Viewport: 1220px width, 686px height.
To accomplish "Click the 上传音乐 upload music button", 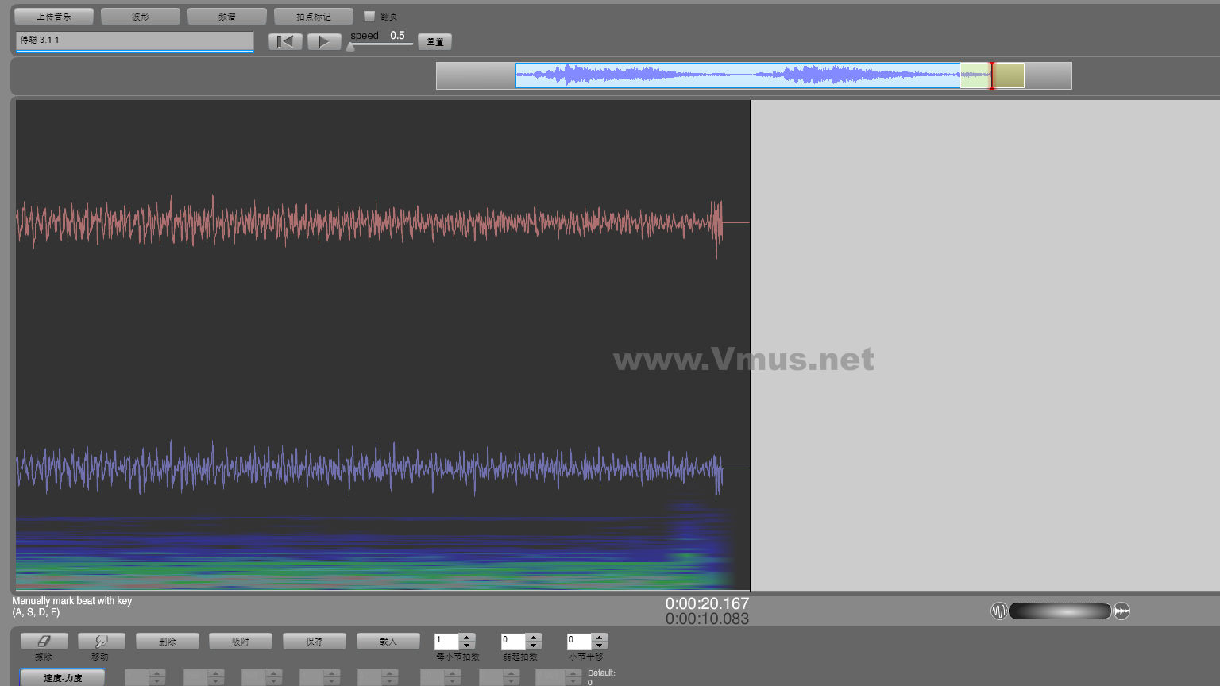I will pos(54,16).
